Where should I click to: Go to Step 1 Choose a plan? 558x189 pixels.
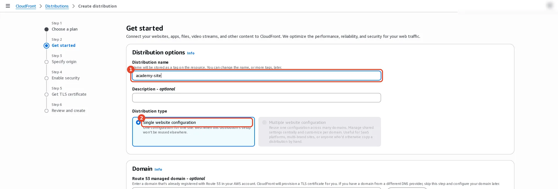coord(65,29)
